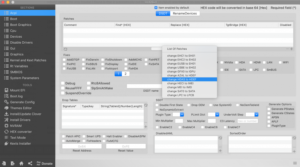300x167 pixels.
Task: Enable the EnableC6 checkbox
Action: point(202,127)
